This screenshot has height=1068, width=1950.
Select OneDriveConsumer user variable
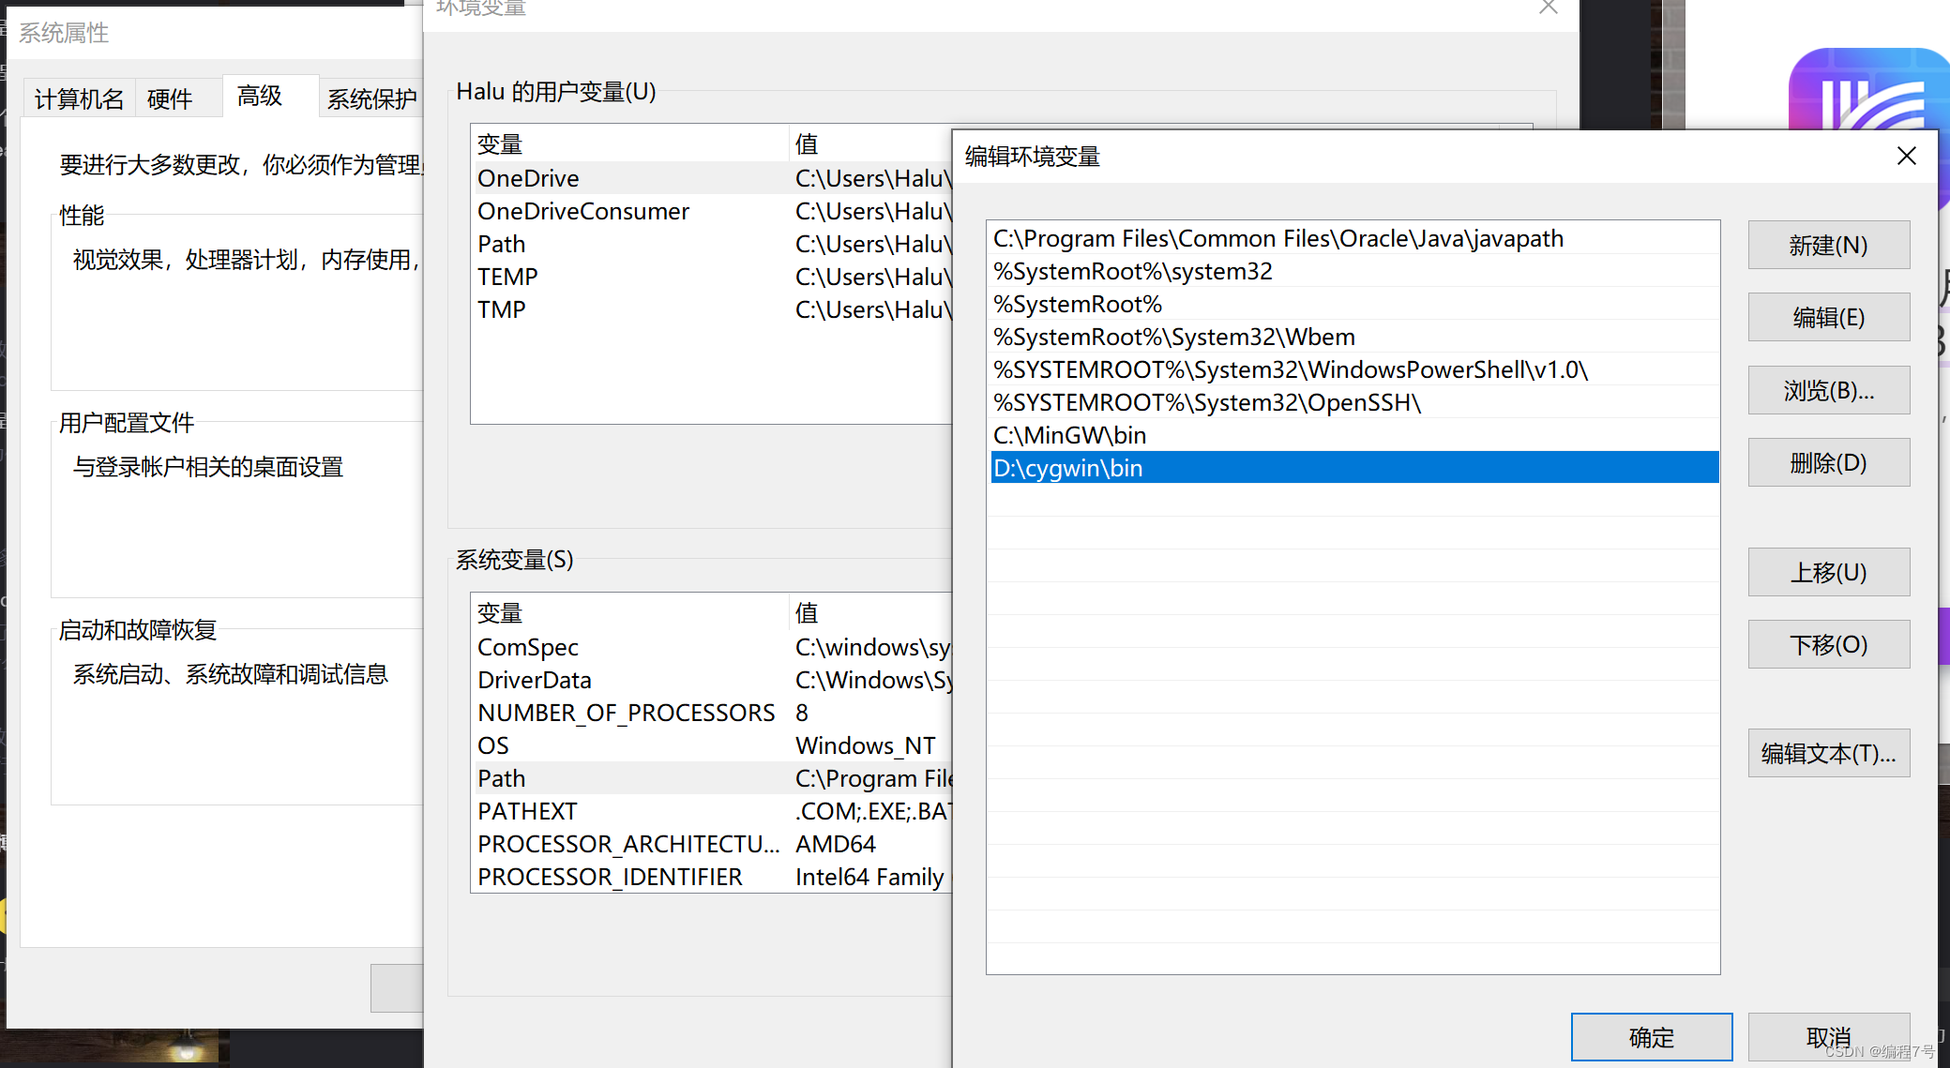[713, 211]
